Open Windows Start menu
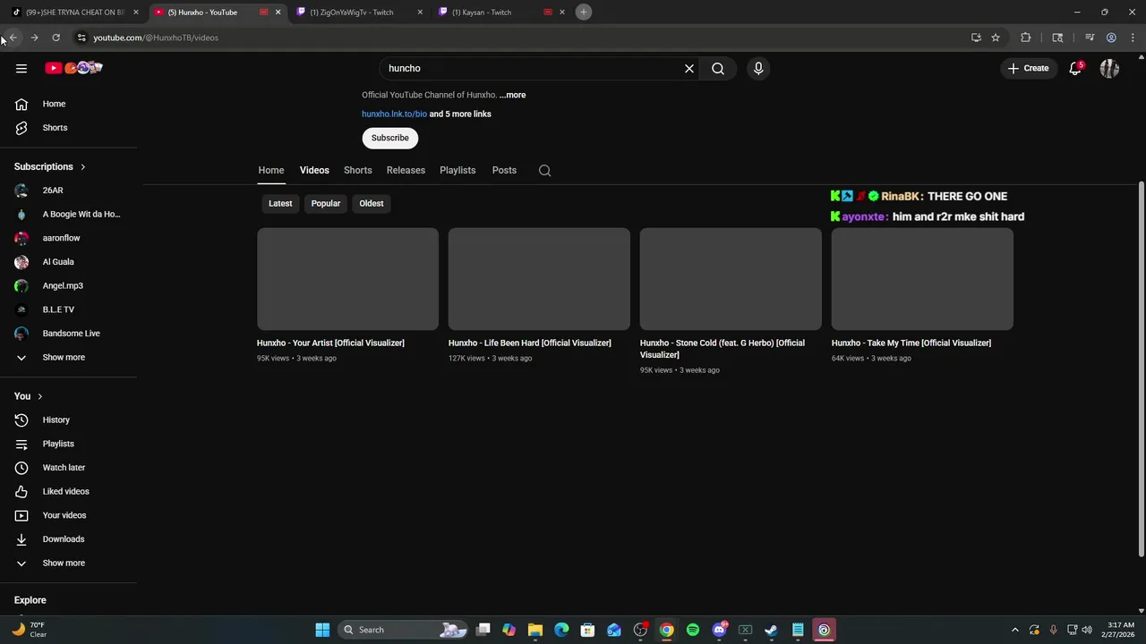 322,630
